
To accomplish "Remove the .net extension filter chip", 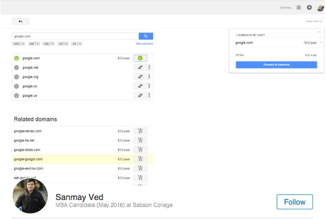I will pyautogui.click(x=38, y=44).
